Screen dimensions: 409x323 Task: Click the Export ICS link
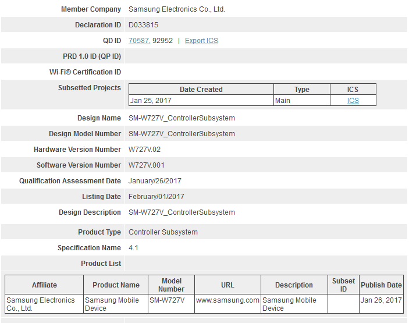[x=201, y=40]
